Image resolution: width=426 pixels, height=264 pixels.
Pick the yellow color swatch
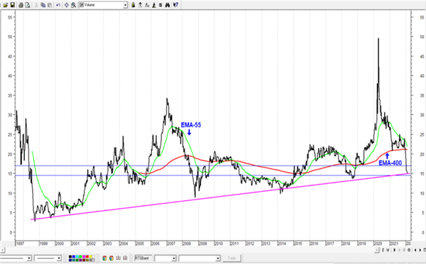(90, 257)
